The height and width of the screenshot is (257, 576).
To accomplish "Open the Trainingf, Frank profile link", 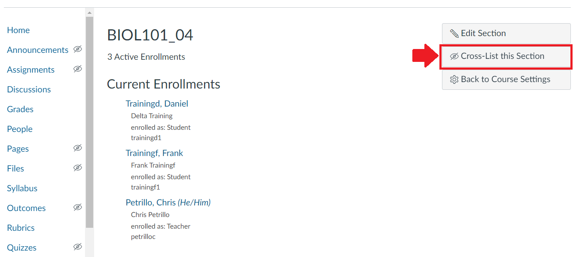I will [155, 153].
